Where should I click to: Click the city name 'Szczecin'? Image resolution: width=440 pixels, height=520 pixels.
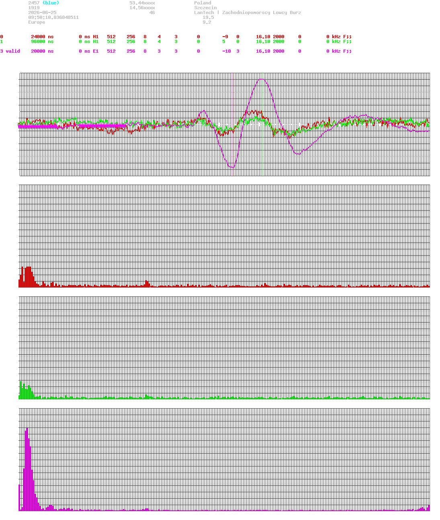pyautogui.click(x=205, y=8)
